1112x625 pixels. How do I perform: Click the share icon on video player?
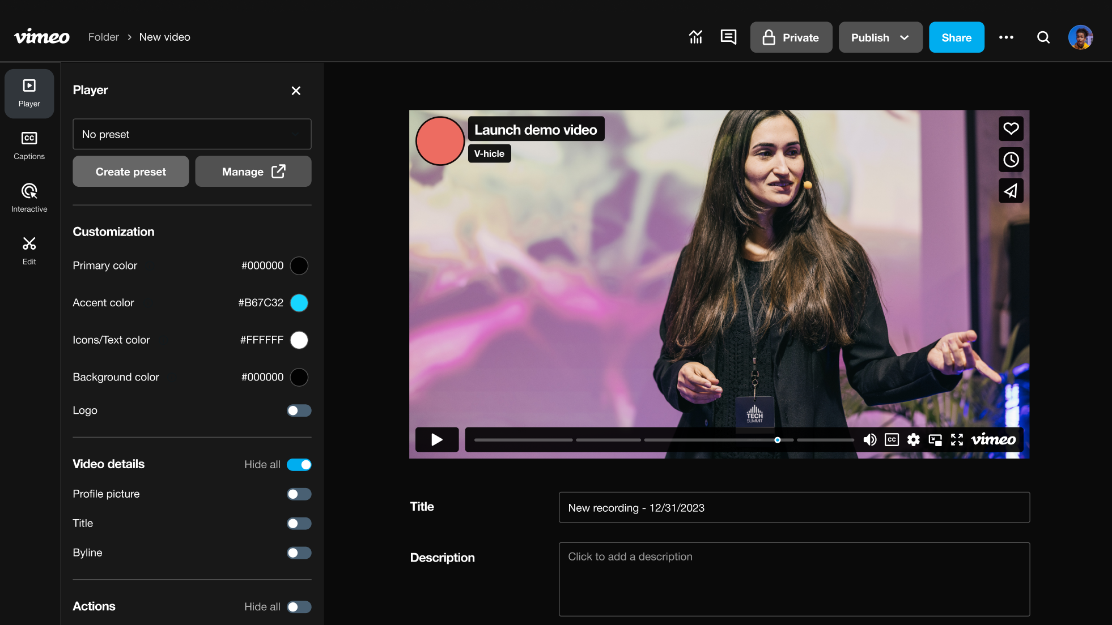(1011, 191)
